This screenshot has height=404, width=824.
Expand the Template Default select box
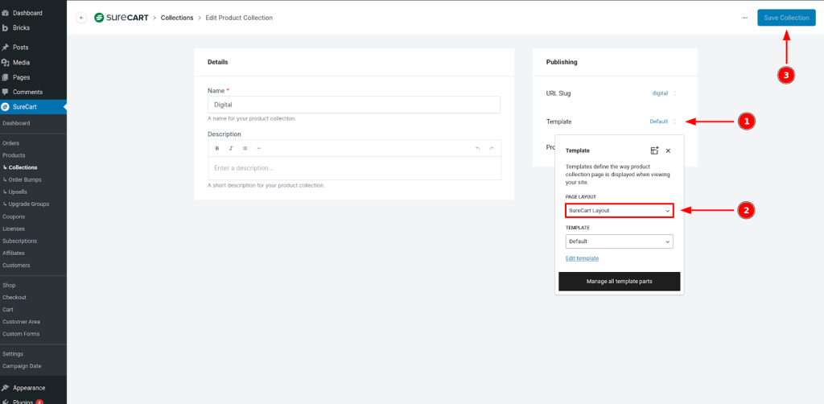pos(619,241)
